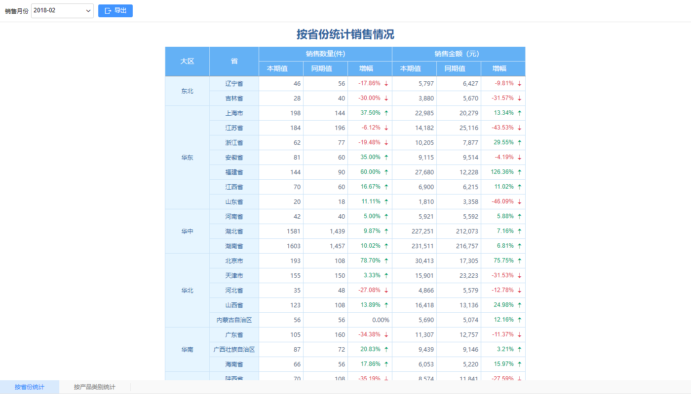Viewport: 691px width, 394px height.
Task: Expand the month combo box to pick another period
Action: click(x=62, y=10)
